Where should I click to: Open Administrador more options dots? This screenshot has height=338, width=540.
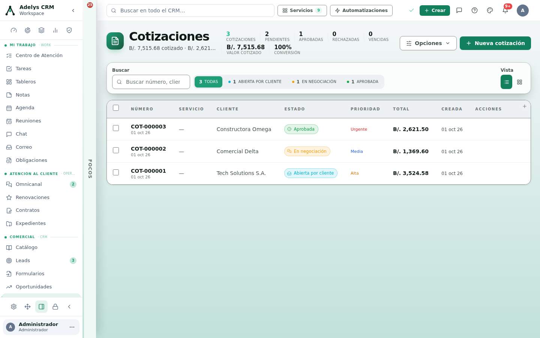[x=72, y=327]
